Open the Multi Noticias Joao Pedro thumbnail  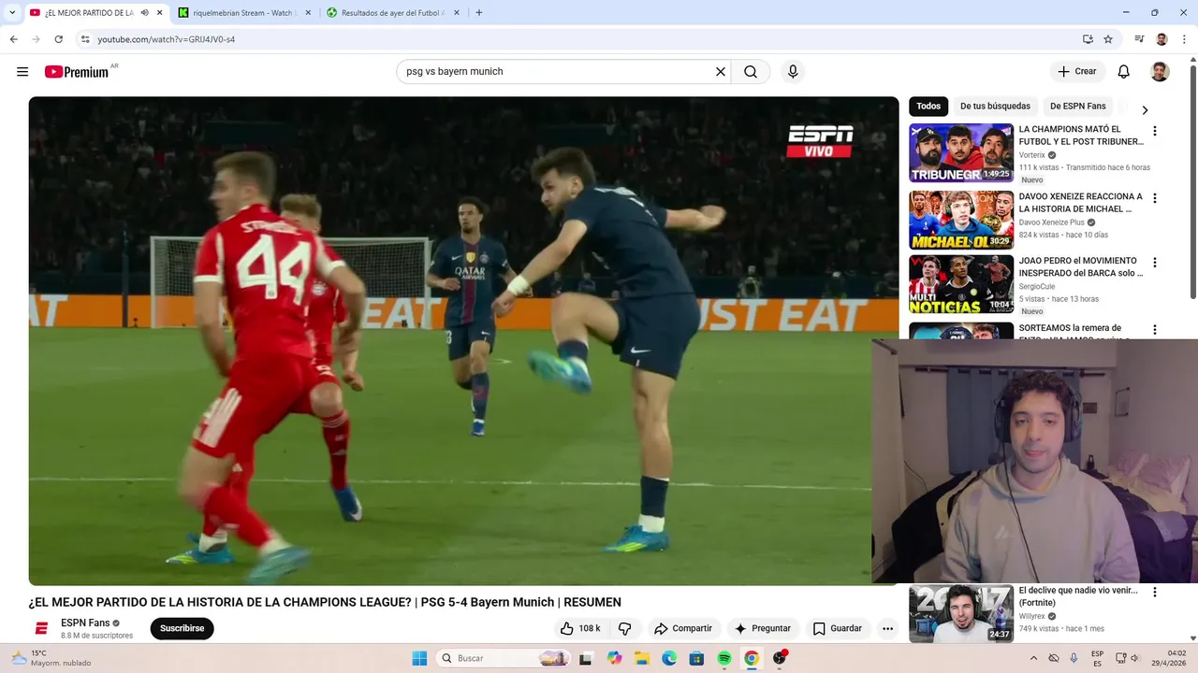click(x=961, y=284)
